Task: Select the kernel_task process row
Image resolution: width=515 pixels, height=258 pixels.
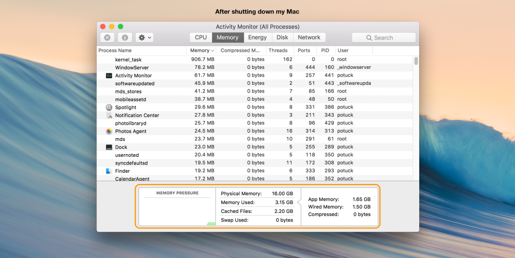Action: 255,59
